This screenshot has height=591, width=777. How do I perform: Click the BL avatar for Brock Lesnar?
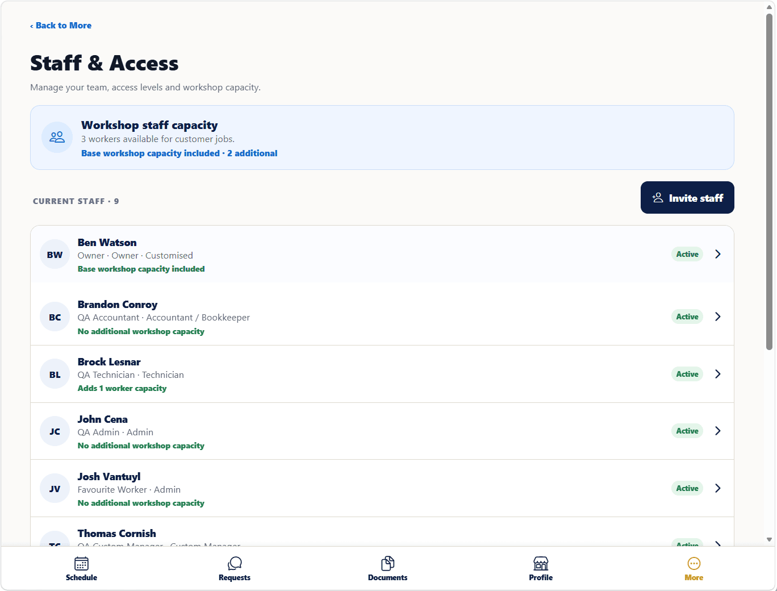pos(55,374)
